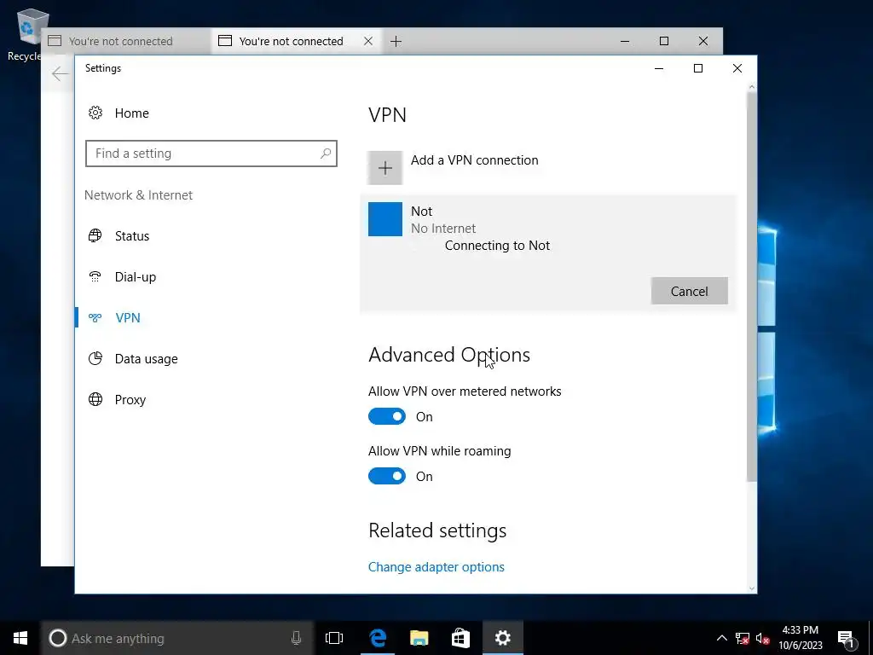Viewport: 873px width, 655px height.
Task: Open the Store from taskbar
Action: (x=460, y=638)
